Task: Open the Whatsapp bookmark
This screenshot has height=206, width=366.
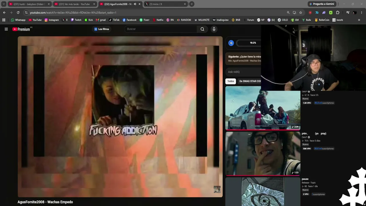Action: pos(18,20)
